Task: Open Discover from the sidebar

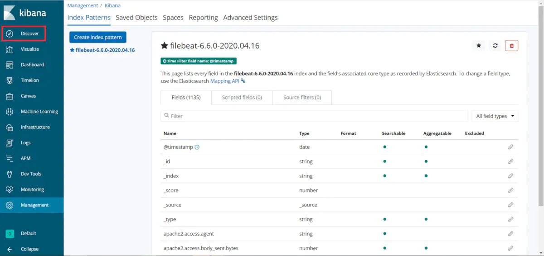Action: click(x=29, y=34)
